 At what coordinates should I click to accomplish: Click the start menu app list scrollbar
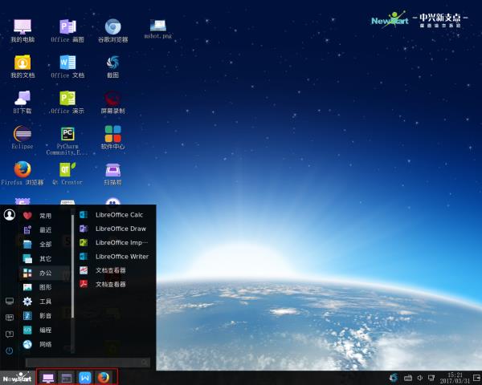72,265
